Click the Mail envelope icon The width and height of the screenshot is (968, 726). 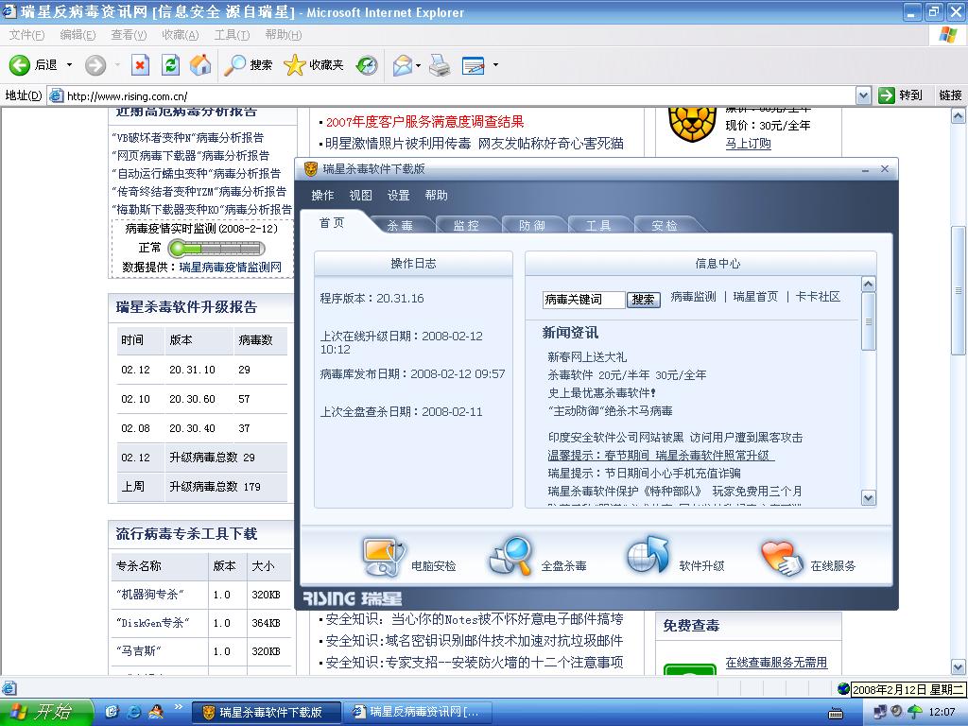[403, 65]
